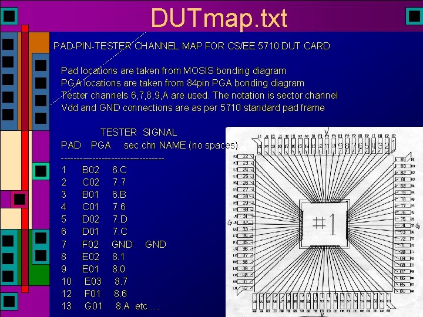Click pad number 10 in the table
423x317 pixels.
[x=66, y=281]
